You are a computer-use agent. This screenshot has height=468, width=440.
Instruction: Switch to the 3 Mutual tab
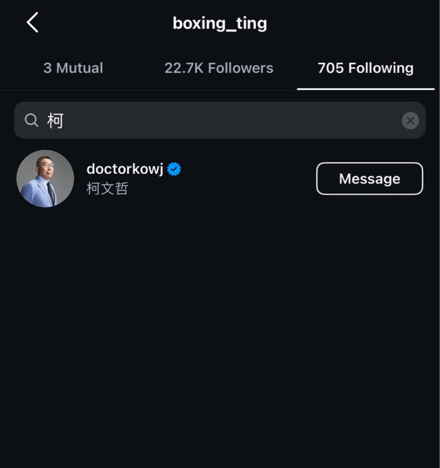(x=73, y=68)
